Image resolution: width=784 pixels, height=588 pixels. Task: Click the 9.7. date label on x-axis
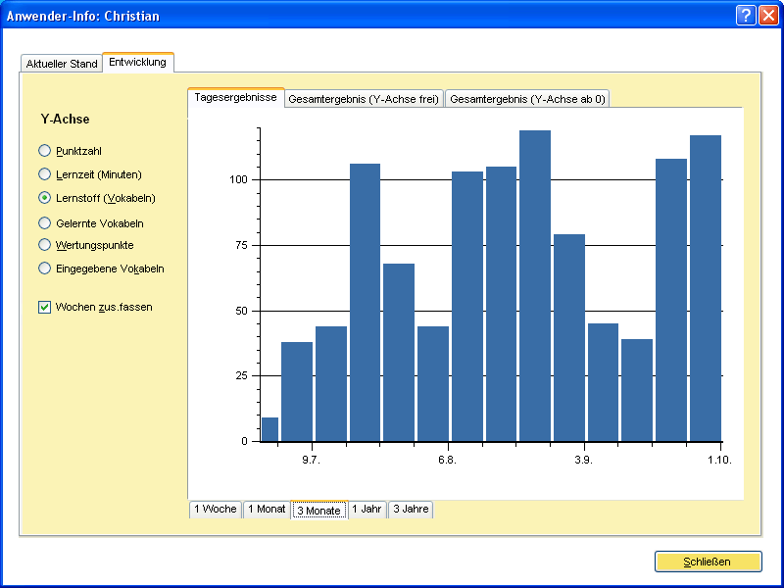click(311, 460)
